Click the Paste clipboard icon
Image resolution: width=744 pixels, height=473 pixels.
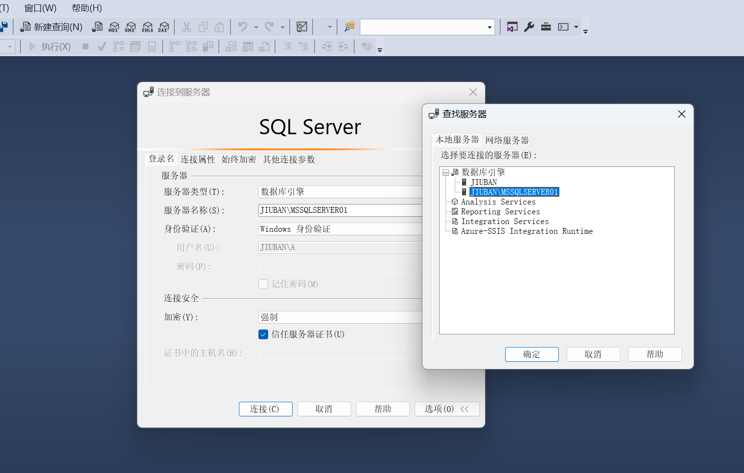(219, 27)
